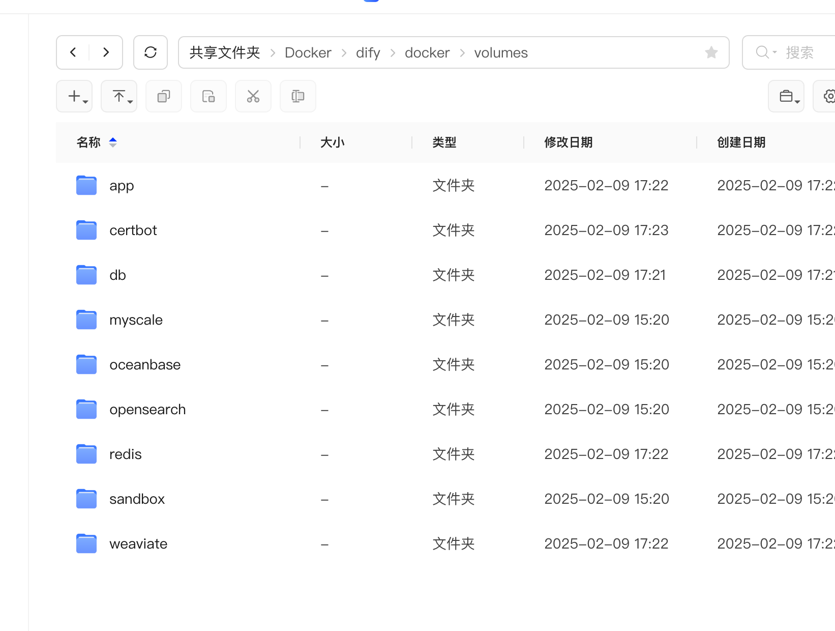Click the scissors cut icon
Image resolution: width=835 pixels, height=631 pixels.
click(253, 96)
